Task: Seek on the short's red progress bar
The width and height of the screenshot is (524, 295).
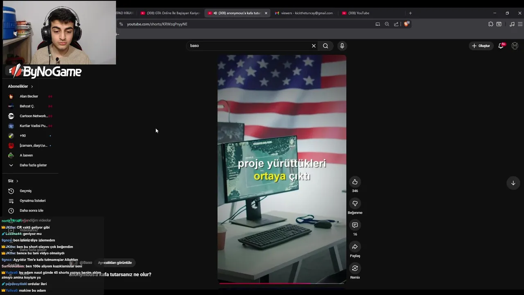Action: [x=282, y=283]
